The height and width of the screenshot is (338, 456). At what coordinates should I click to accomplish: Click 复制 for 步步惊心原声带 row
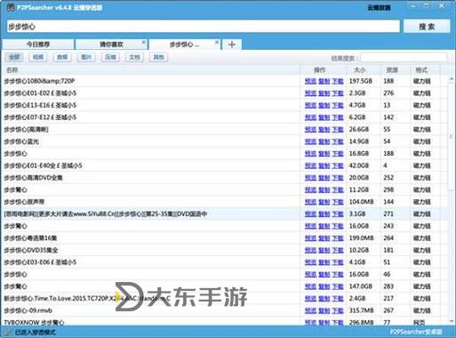tap(324, 202)
